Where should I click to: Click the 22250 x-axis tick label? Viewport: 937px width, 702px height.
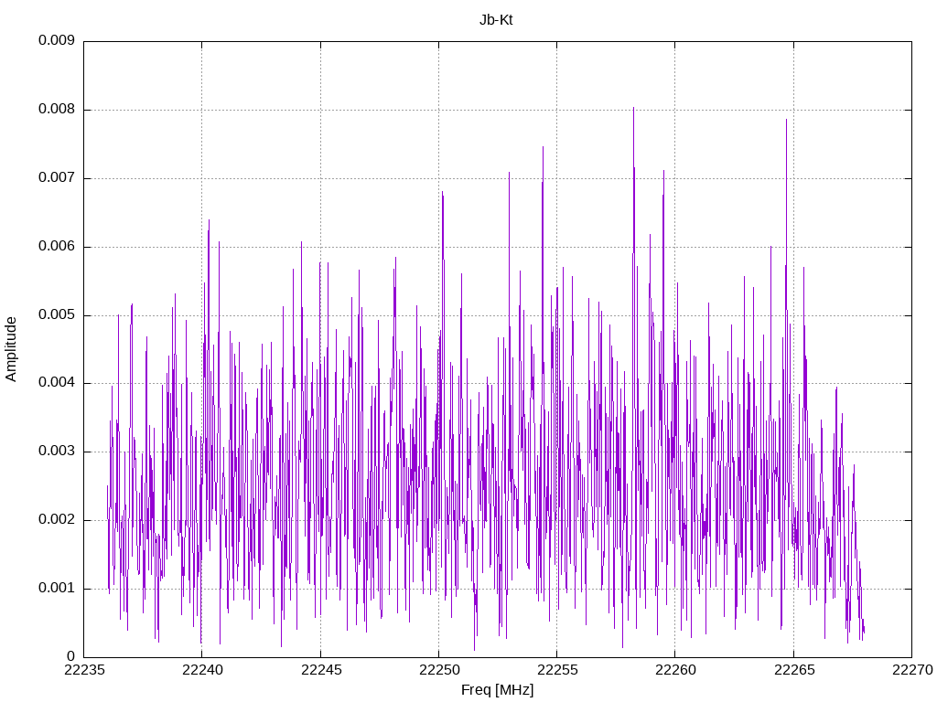click(439, 670)
